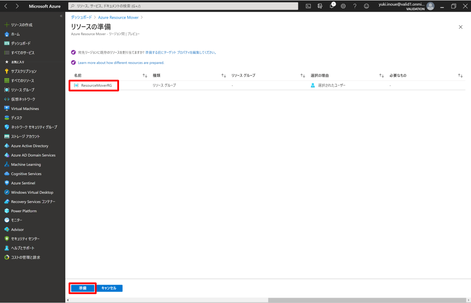
Task: Open notifications bell icon
Action: [x=332, y=6]
